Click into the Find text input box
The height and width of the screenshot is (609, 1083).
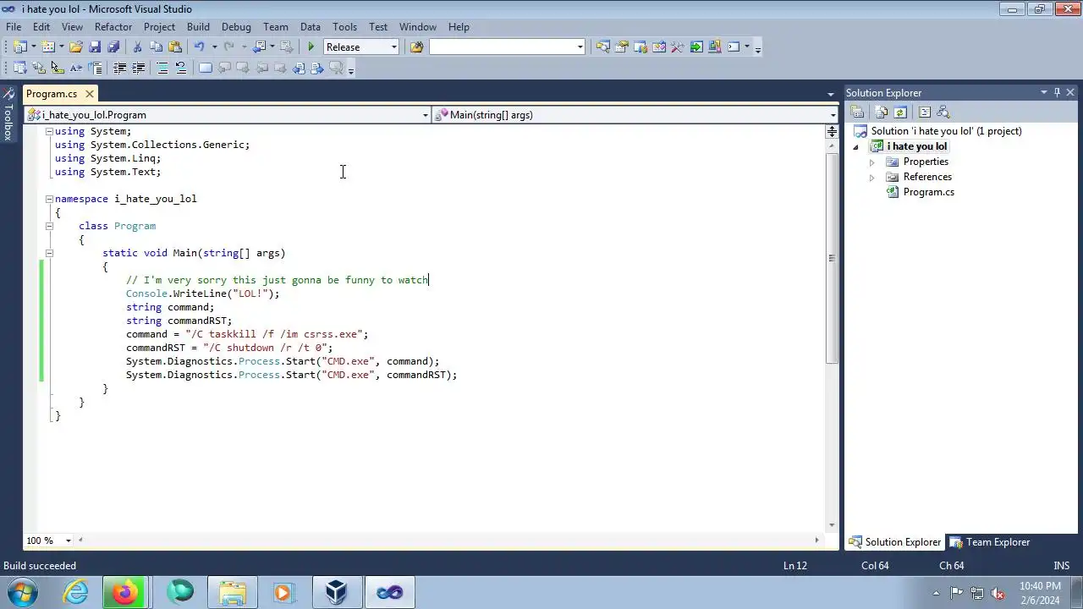coord(502,47)
